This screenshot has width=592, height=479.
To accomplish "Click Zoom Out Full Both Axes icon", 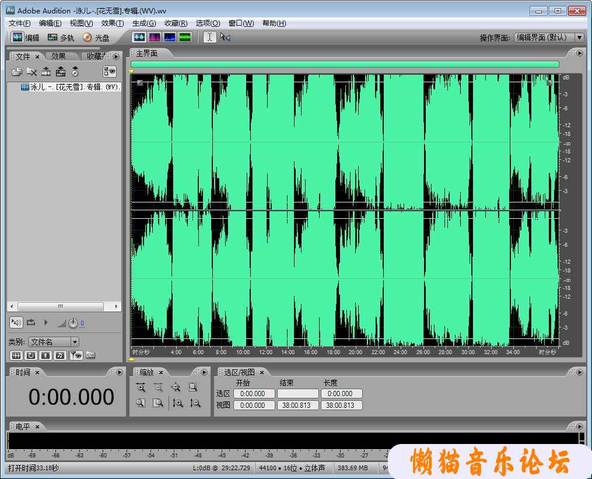I will point(176,387).
